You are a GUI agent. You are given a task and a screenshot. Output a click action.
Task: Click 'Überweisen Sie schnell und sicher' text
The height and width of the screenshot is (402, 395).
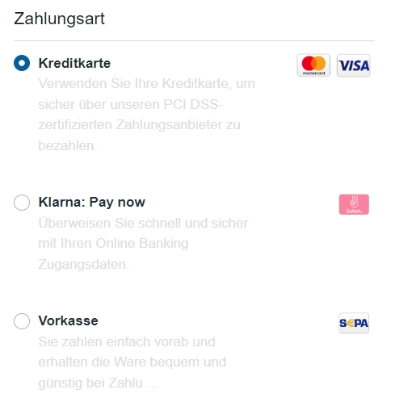(x=143, y=223)
